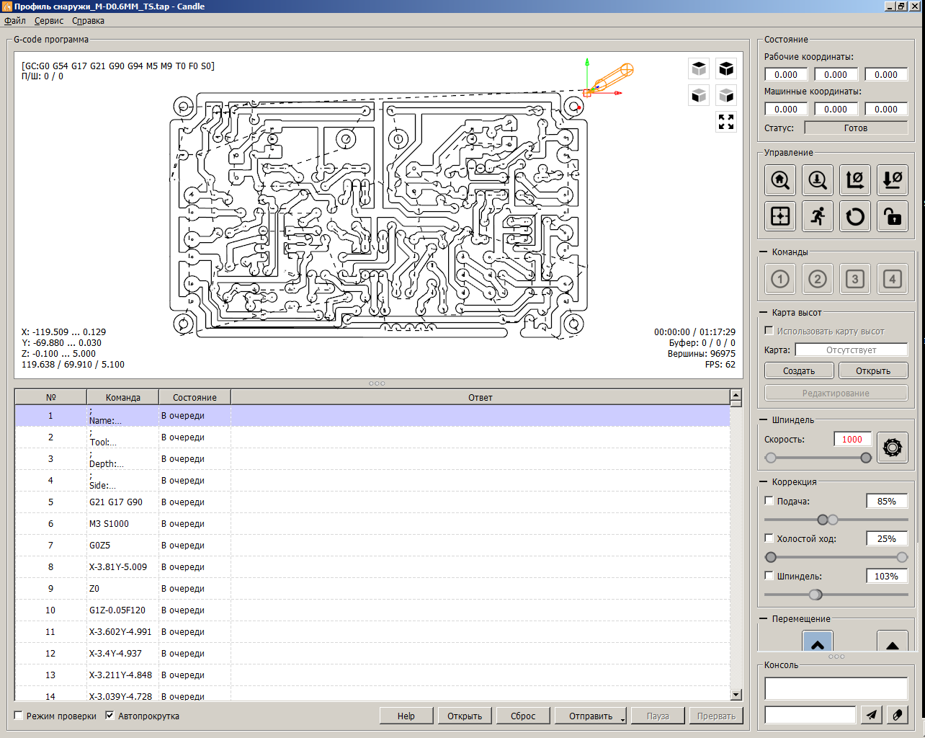Toggle the spindle on/off icon button
The width and height of the screenshot is (925, 738).
point(892,448)
